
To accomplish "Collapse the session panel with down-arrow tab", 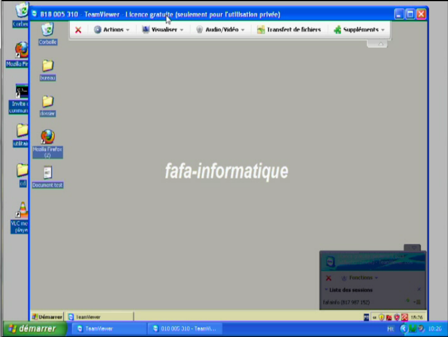I will 413,247.
